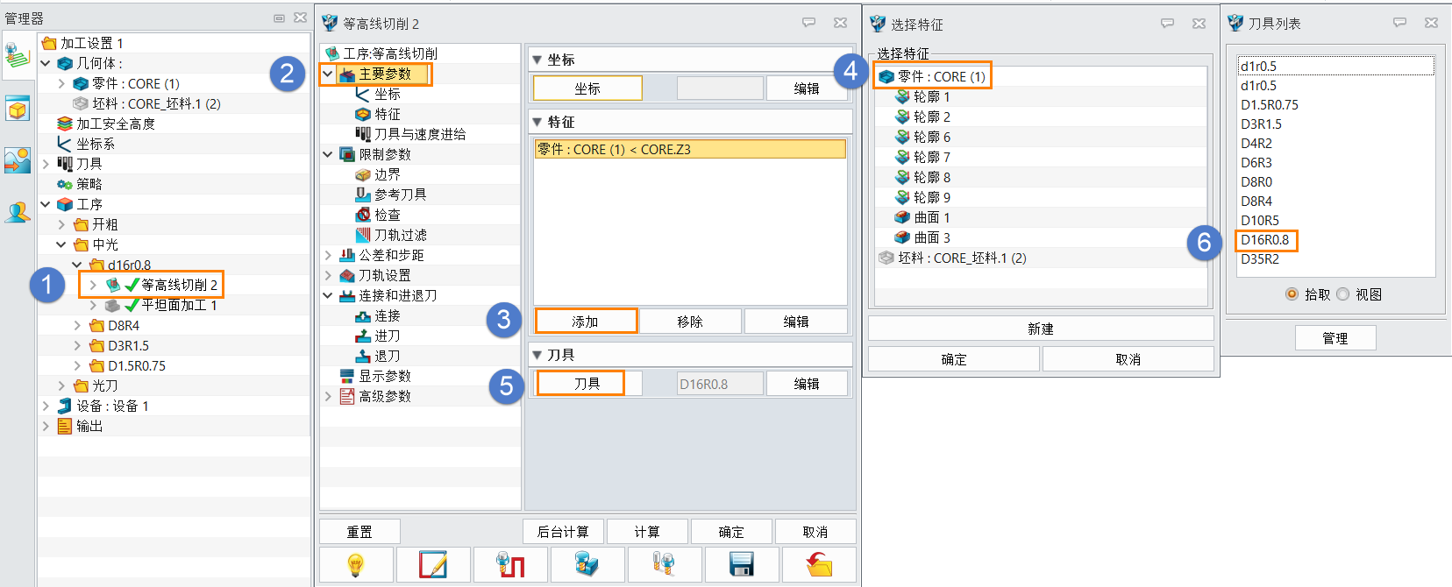1452x587 pixels.
Task: Click the 策略 gears icon
Action: 64,184
